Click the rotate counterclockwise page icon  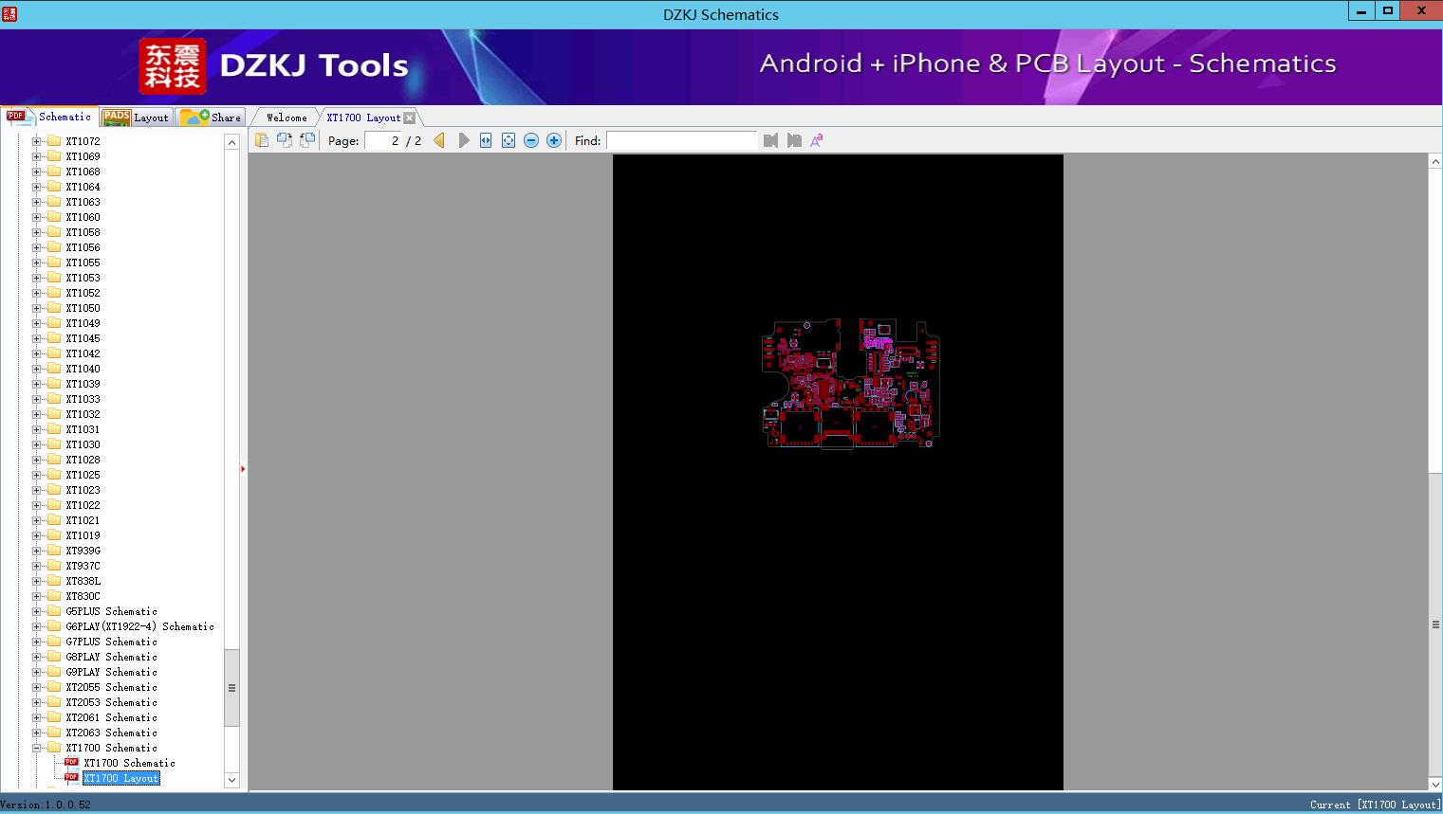click(284, 140)
